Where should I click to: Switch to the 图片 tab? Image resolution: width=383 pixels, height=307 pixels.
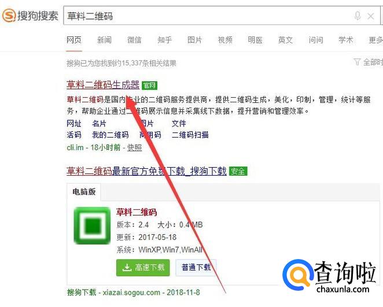pyautogui.click(x=194, y=40)
